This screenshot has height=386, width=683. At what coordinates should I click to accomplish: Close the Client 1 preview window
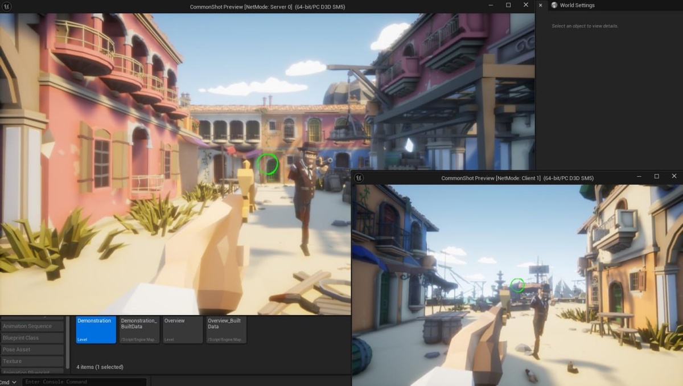point(674,176)
